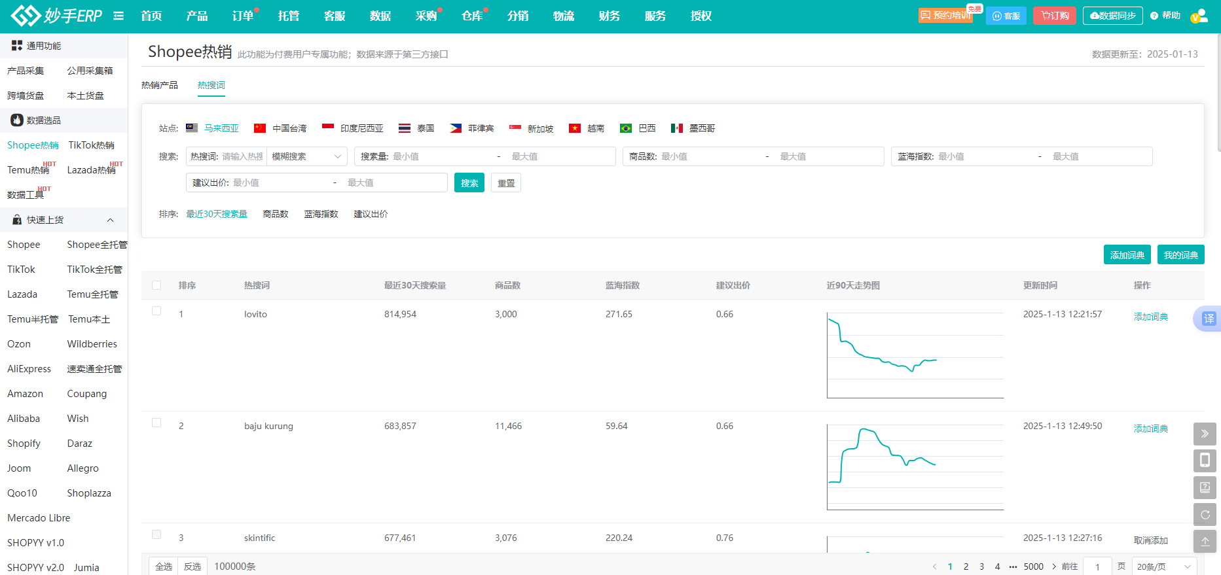The height and width of the screenshot is (575, 1221).
Task: Switch to the 热搜词 tab
Action: point(211,85)
